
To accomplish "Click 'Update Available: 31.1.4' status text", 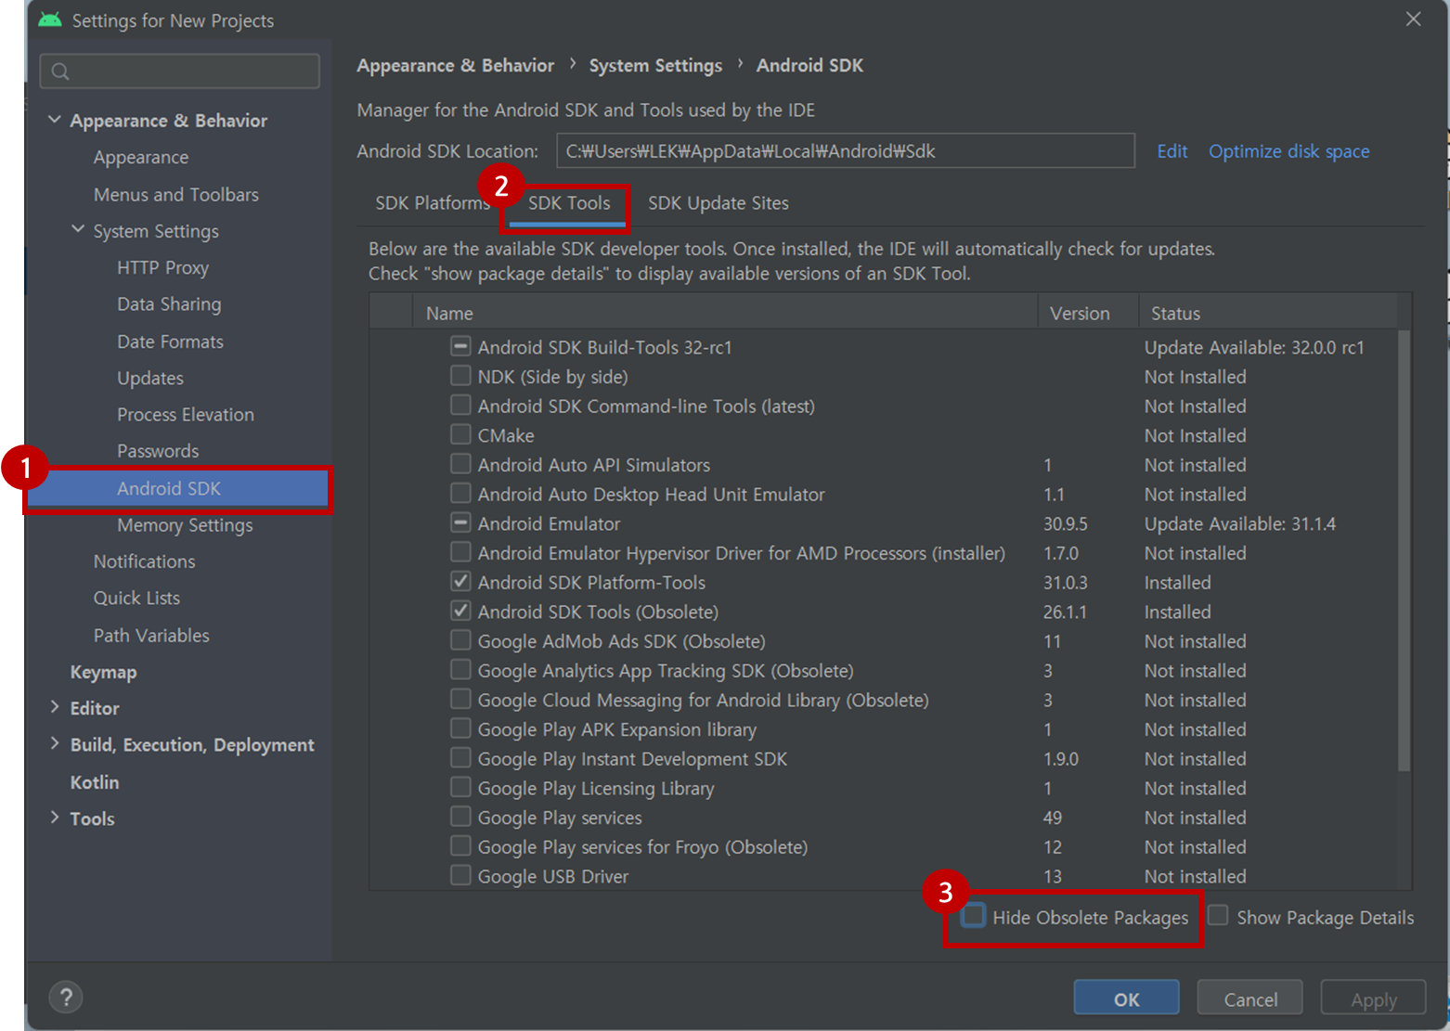I will [x=1239, y=523].
